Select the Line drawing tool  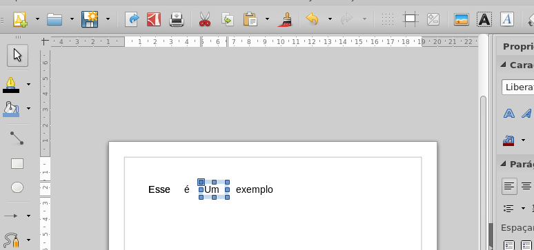pyautogui.click(x=17, y=138)
